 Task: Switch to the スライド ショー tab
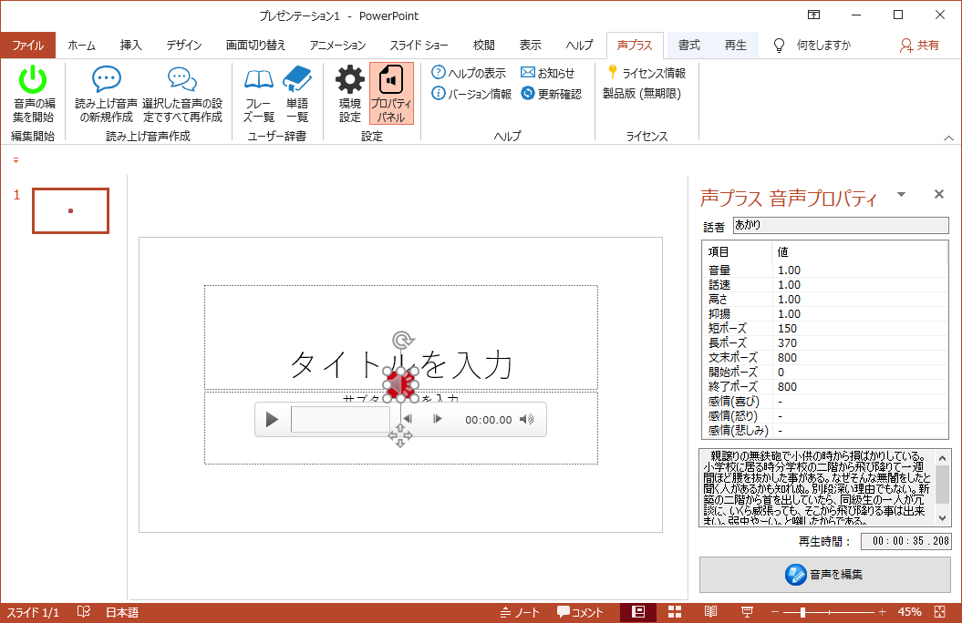(x=419, y=46)
